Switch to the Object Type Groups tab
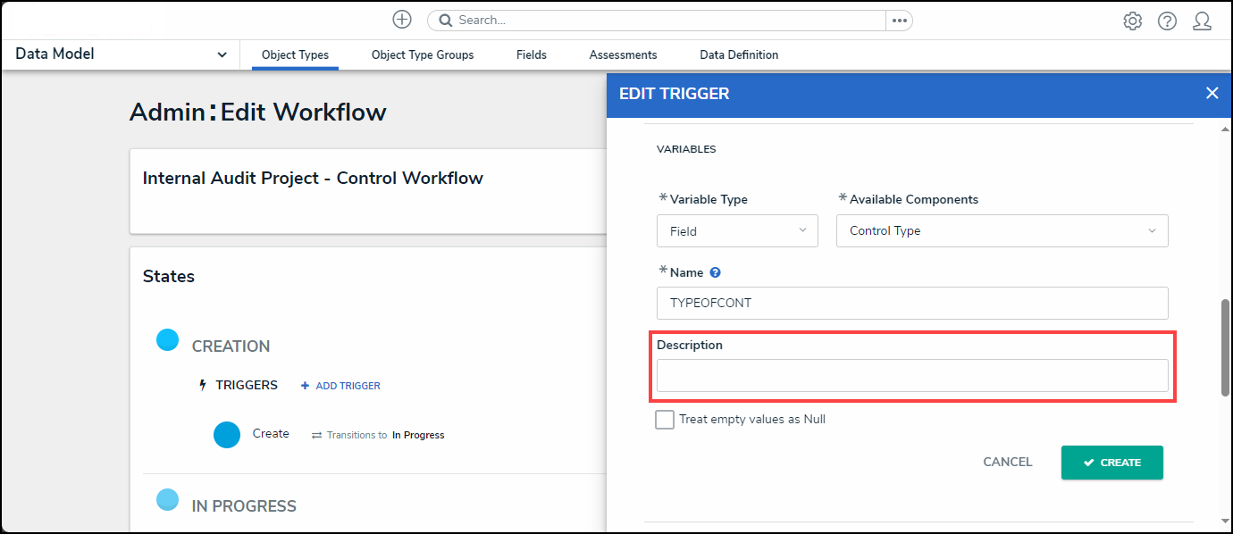The image size is (1233, 534). (x=423, y=55)
